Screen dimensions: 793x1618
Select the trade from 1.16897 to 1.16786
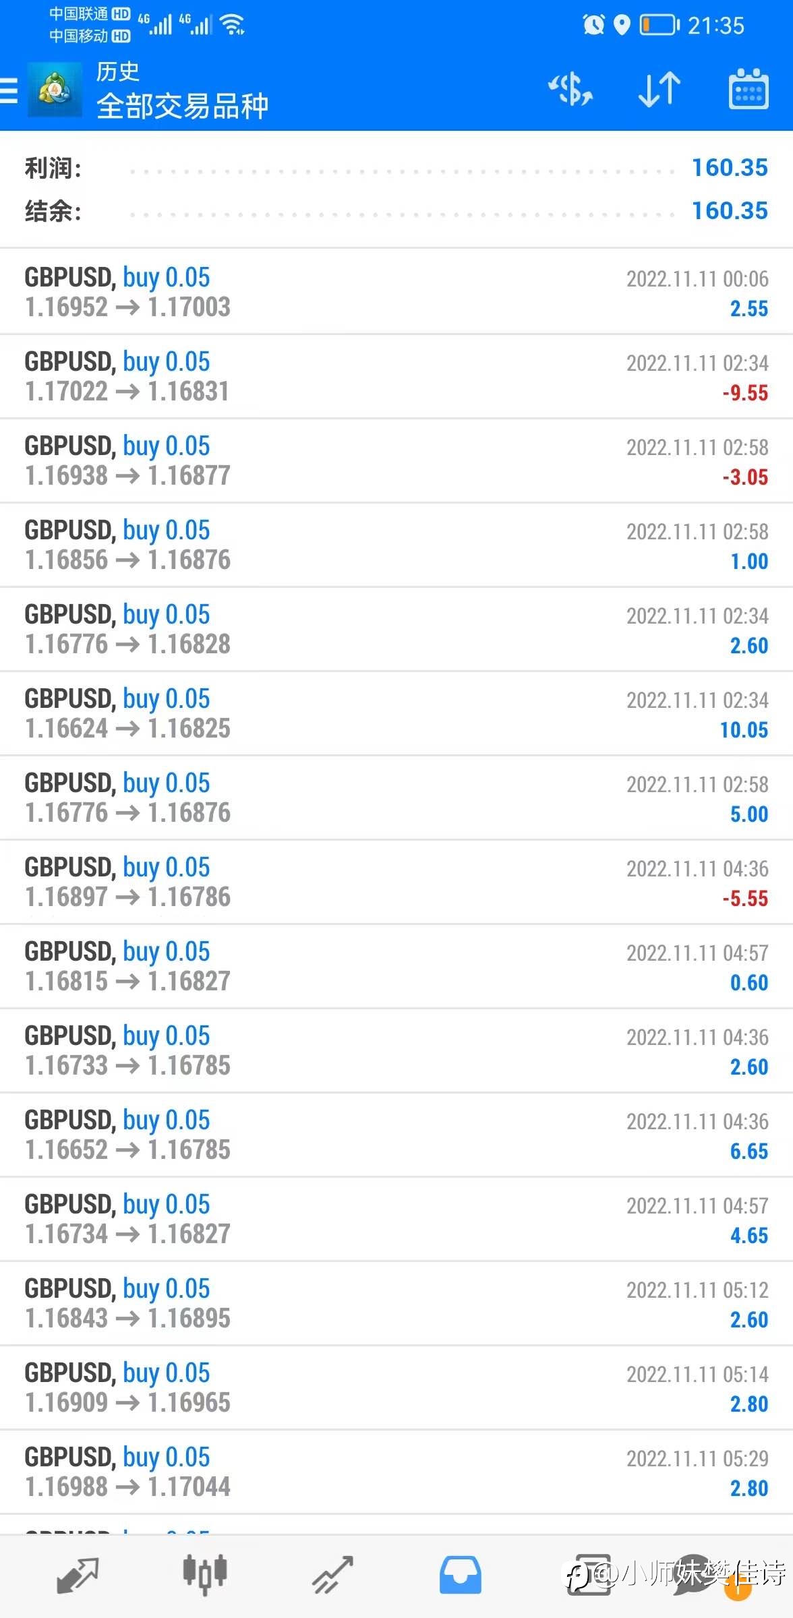(396, 882)
